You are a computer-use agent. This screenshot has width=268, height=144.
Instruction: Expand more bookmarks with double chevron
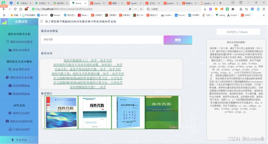coord(264,15)
